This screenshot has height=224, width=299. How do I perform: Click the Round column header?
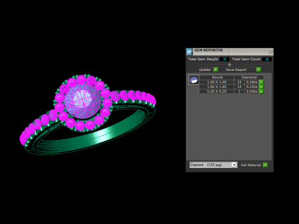pyautogui.click(x=217, y=77)
